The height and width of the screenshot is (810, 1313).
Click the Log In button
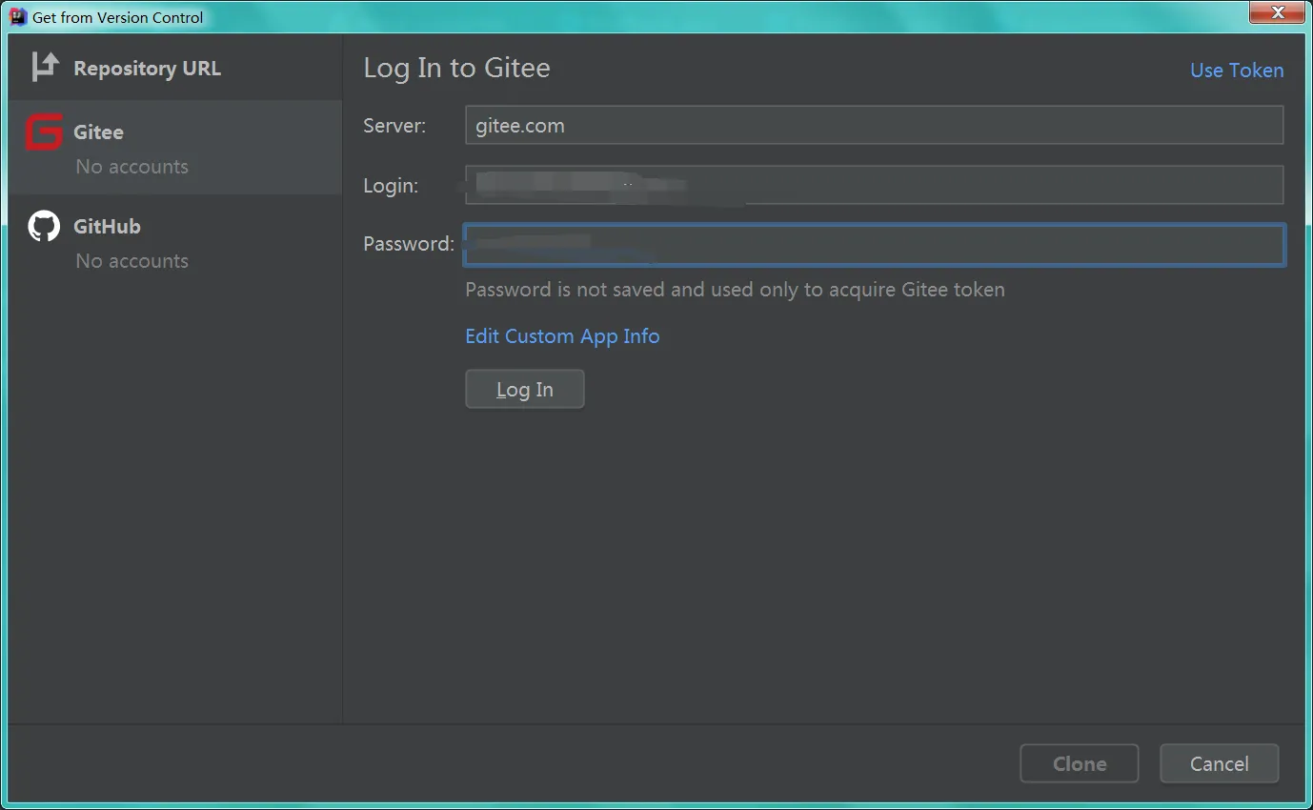[525, 389]
